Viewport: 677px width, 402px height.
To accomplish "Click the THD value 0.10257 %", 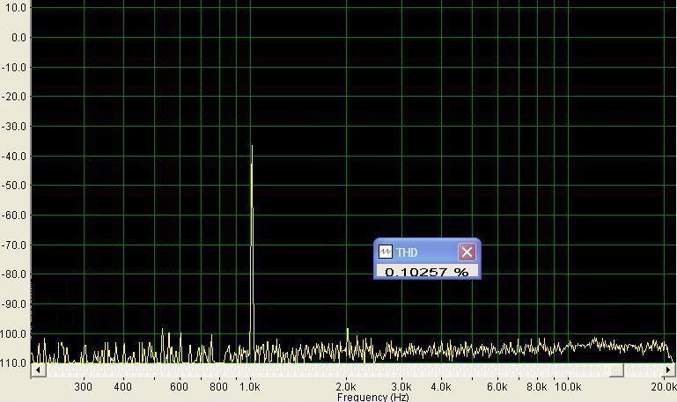I will (427, 272).
